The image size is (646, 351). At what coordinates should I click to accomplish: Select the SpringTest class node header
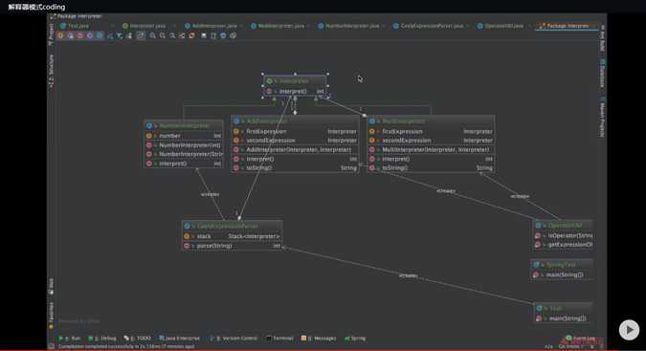click(x=562, y=265)
